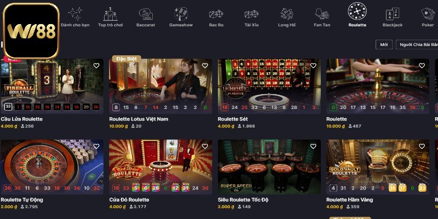Image resolution: width=438 pixels, height=219 pixels.
Task: Open the Bac Bo dice category
Action: 216,14
